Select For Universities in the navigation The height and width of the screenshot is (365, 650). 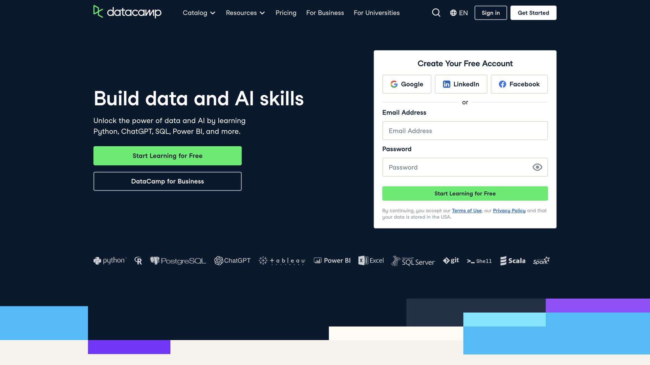376,13
